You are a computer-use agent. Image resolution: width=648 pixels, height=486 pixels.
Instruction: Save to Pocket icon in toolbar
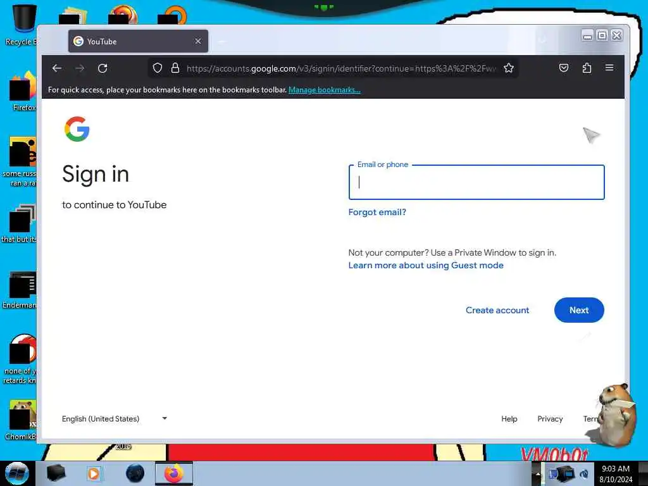coord(564,68)
